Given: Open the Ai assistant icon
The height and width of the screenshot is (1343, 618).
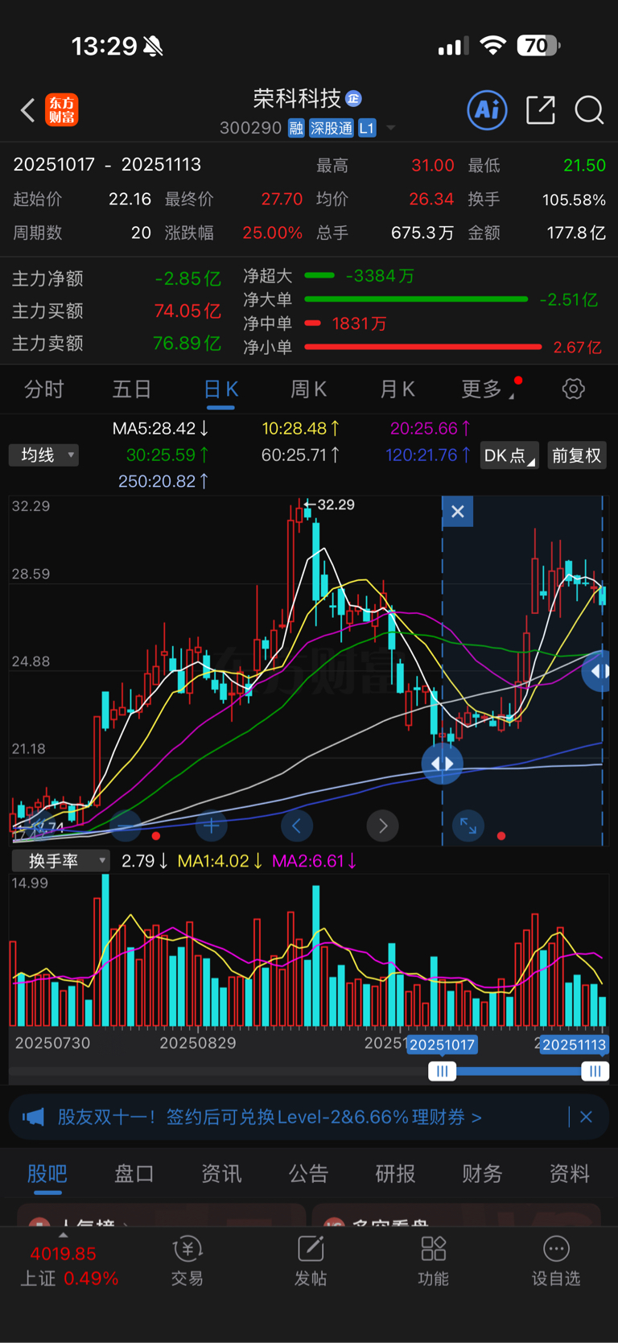Looking at the screenshot, I should point(487,109).
